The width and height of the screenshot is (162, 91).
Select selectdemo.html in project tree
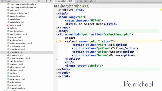coord(17,49)
